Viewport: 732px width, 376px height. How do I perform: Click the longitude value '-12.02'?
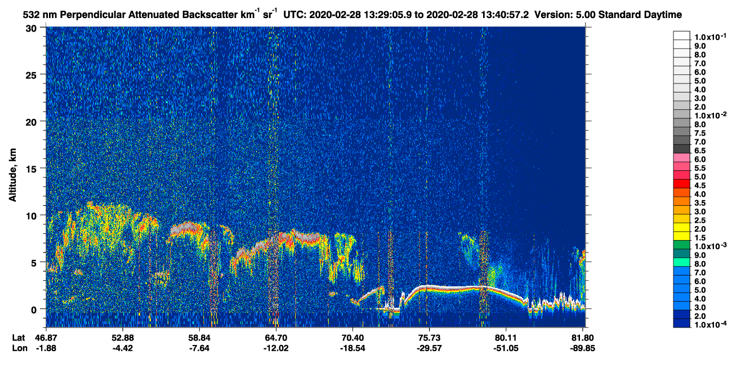(276, 348)
